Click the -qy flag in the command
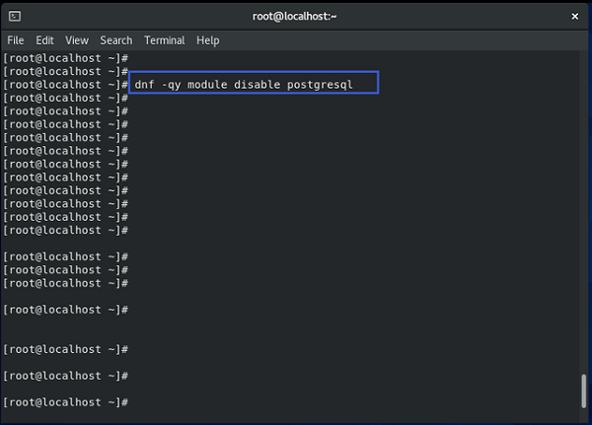The image size is (592, 425). [x=171, y=85]
